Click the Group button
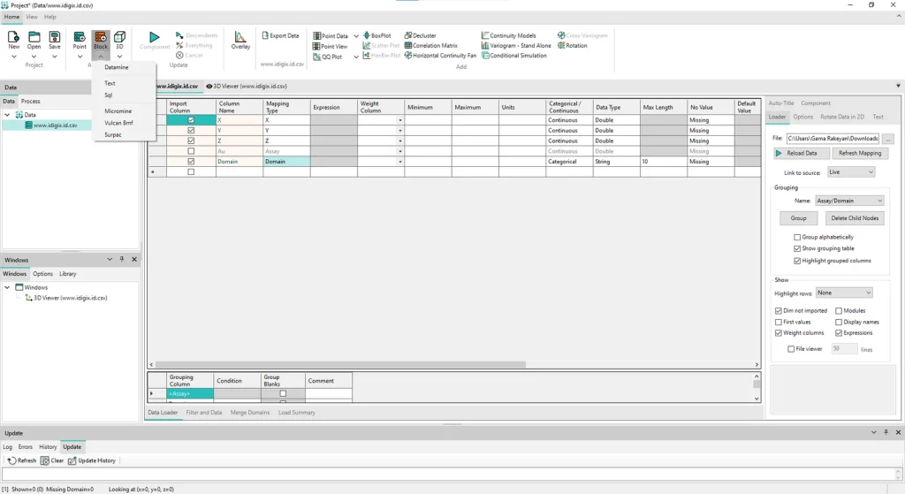905x494 pixels. coord(798,218)
